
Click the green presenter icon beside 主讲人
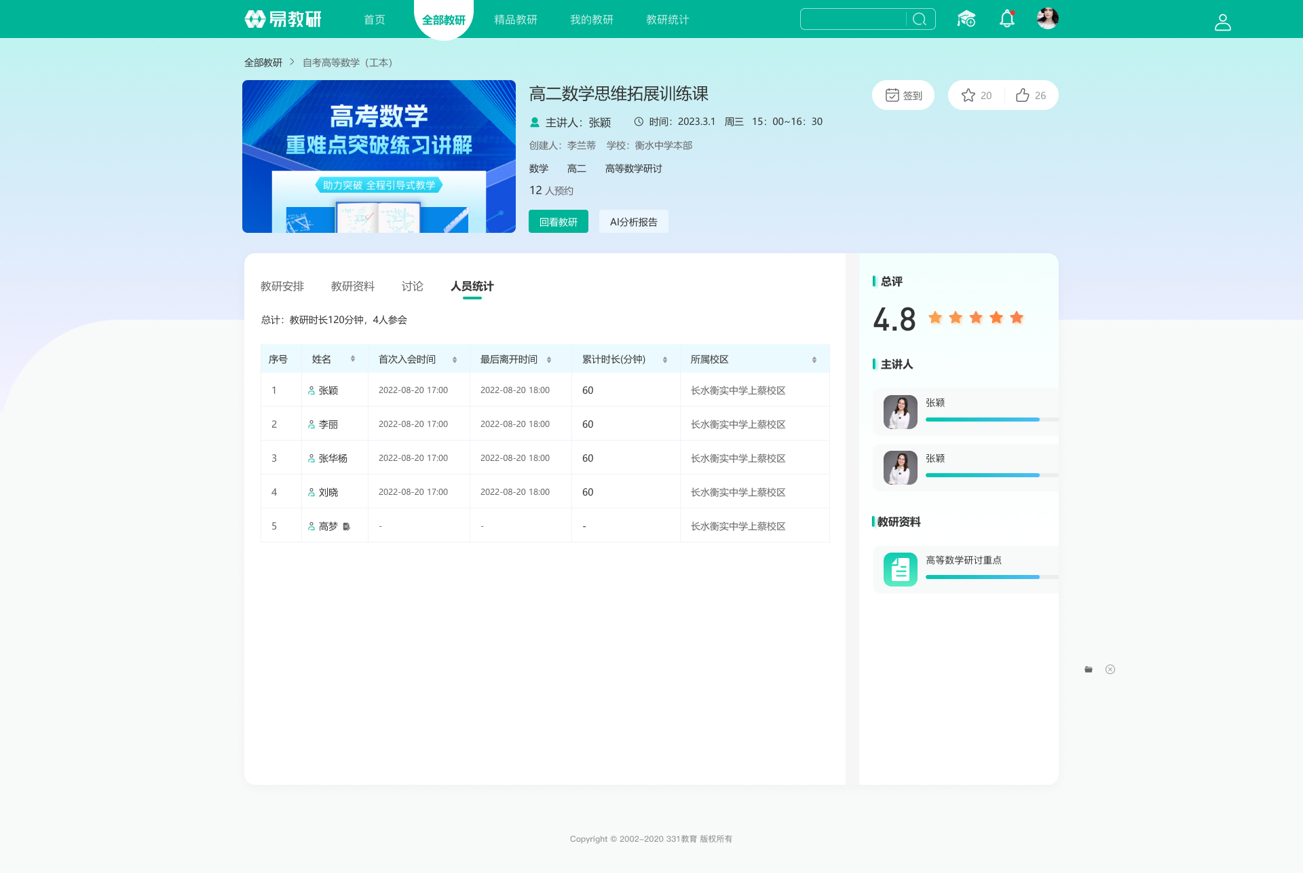point(535,122)
